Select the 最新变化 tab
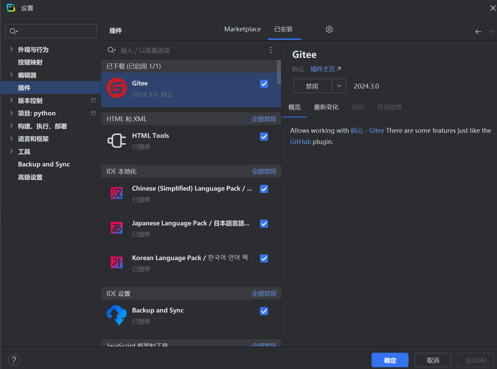This screenshot has width=497, height=369. [x=326, y=107]
